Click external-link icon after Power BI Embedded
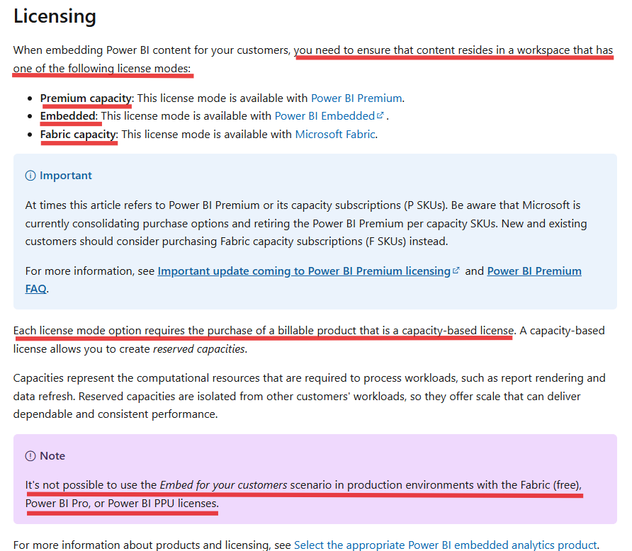The height and width of the screenshot is (551, 632). click(x=380, y=115)
